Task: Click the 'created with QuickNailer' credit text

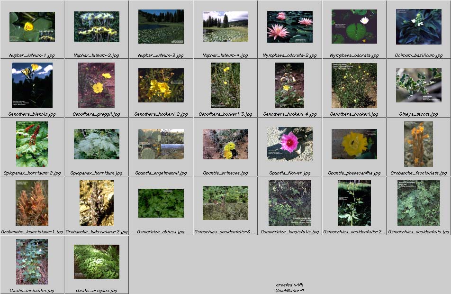Action: pyautogui.click(x=290, y=288)
